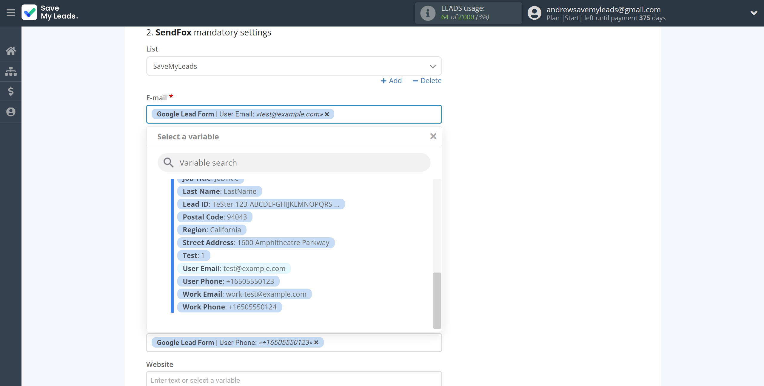Image resolution: width=764 pixels, height=386 pixels.
Task: Click into the Website input field
Action: click(294, 380)
